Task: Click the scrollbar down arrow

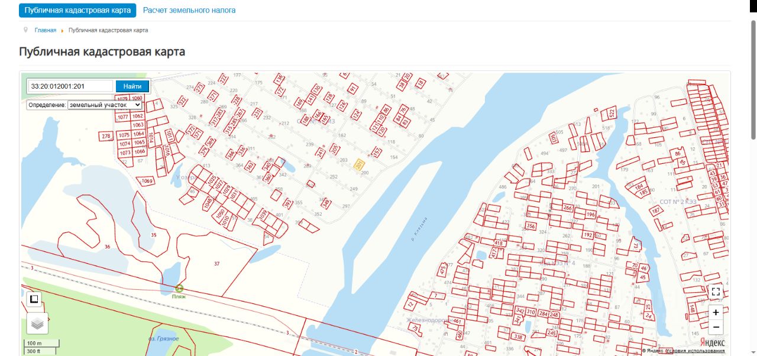Action: [x=753, y=352]
